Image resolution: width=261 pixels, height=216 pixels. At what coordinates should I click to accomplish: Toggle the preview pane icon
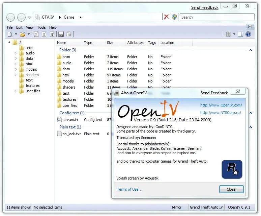pos(240,34)
